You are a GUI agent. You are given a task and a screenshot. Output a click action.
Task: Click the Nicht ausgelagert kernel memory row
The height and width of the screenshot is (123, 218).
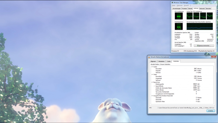[183, 46]
